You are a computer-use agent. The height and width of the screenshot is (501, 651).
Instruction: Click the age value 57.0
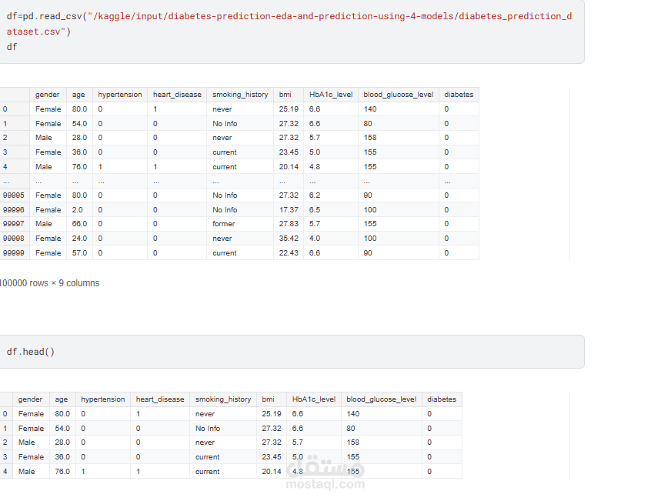click(x=79, y=253)
